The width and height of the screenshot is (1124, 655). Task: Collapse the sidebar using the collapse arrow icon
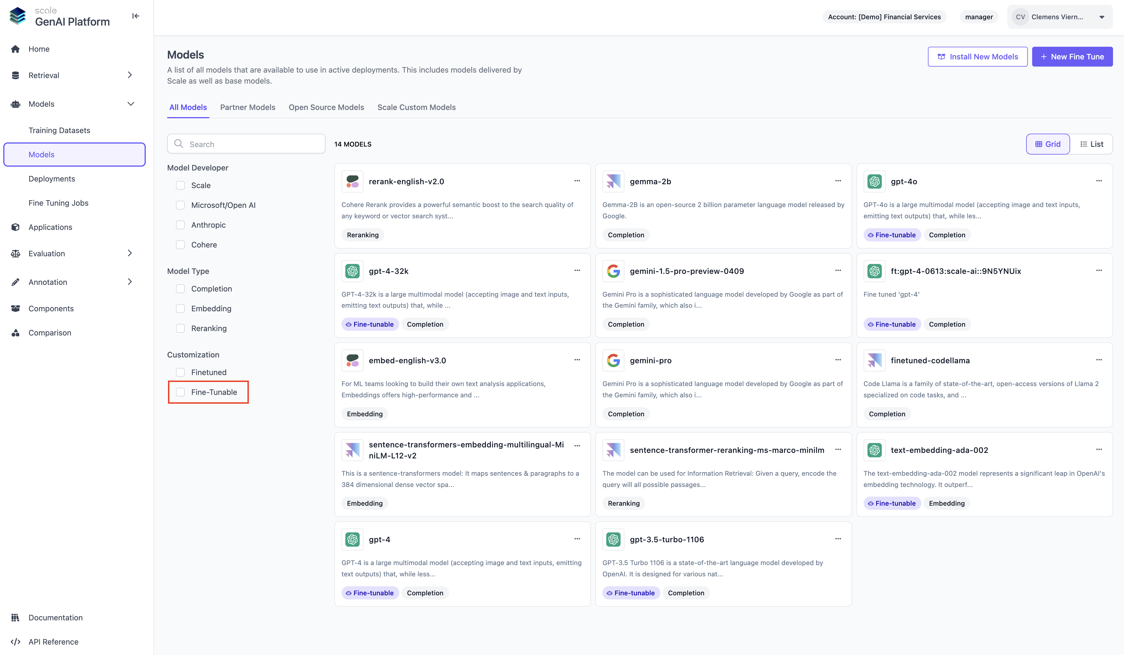[136, 16]
